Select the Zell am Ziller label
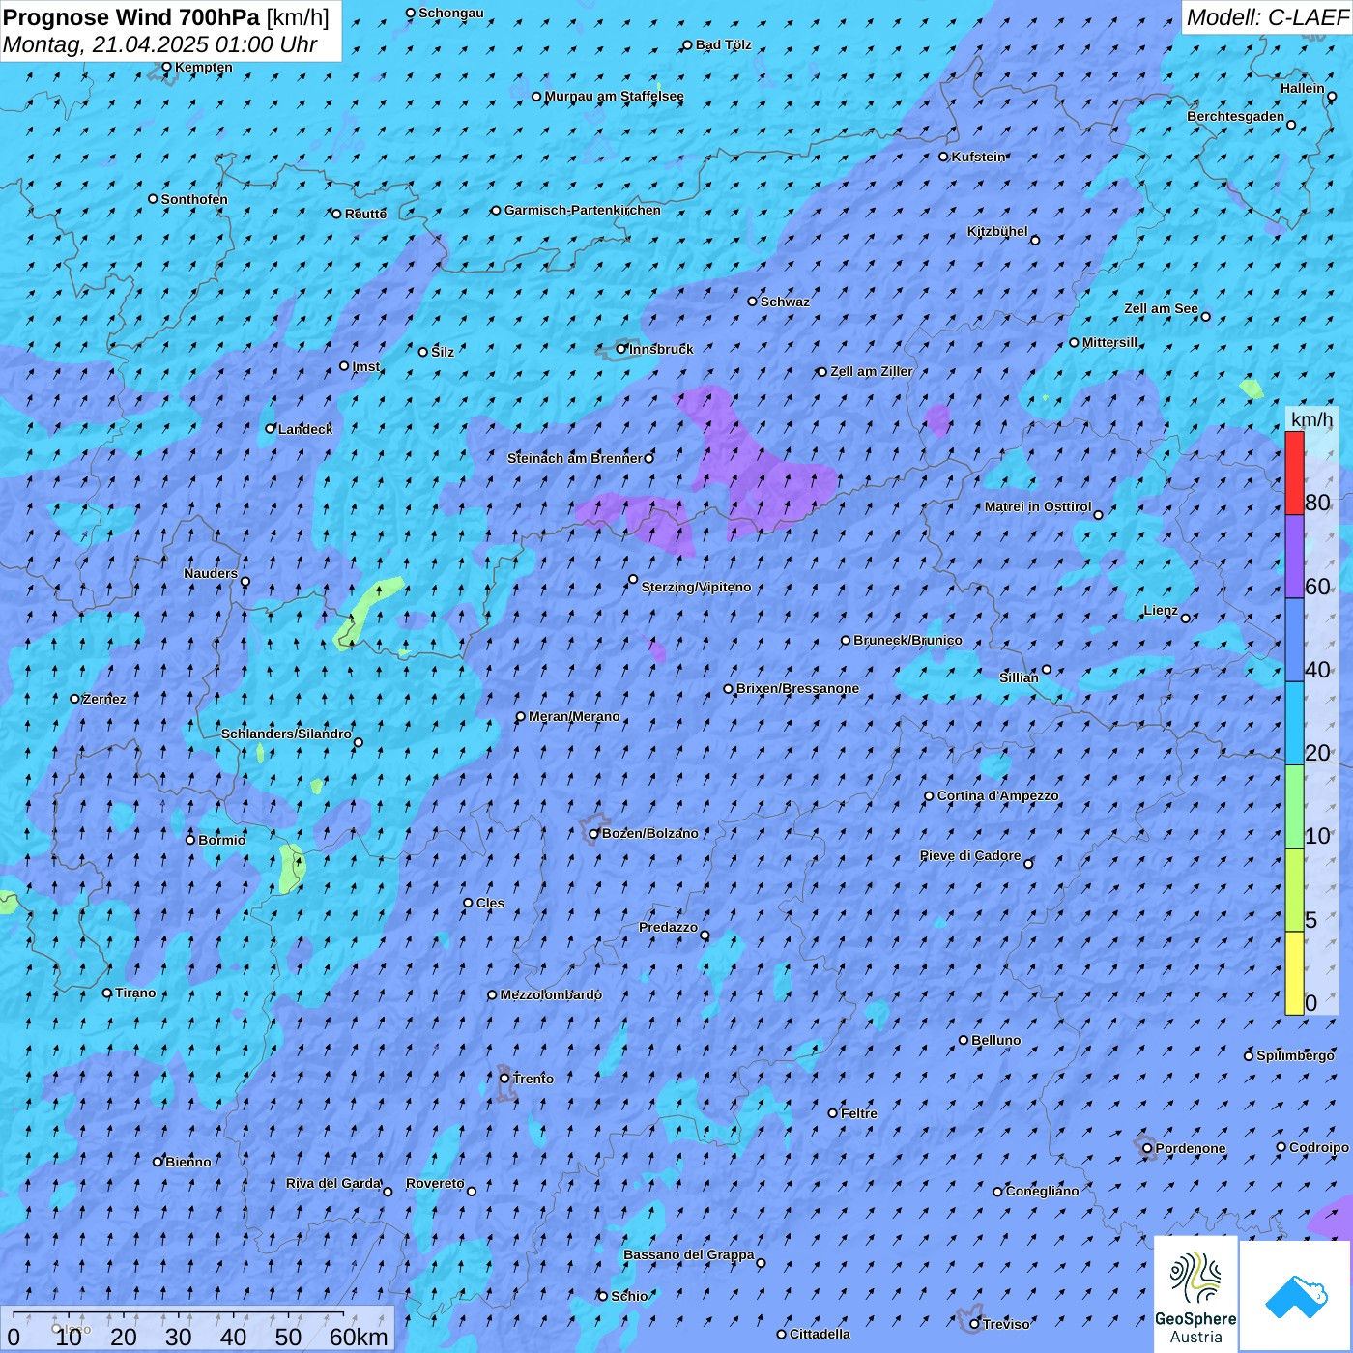The height and width of the screenshot is (1353, 1353). click(x=871, y=371)
